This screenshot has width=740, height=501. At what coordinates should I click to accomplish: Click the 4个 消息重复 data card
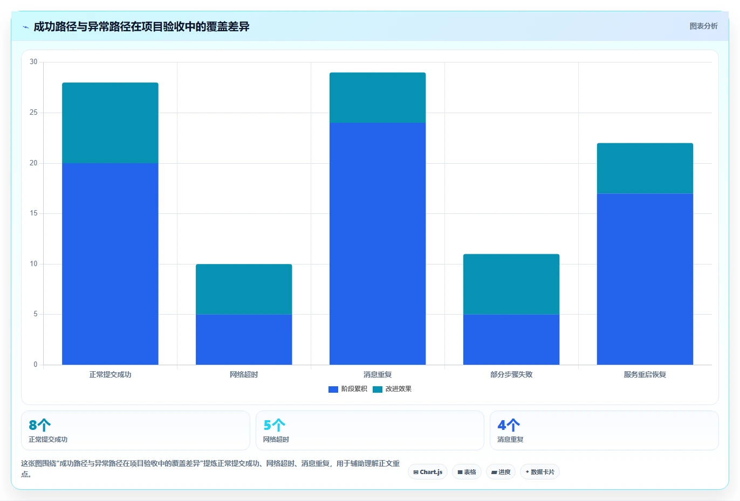pos(604,430)
